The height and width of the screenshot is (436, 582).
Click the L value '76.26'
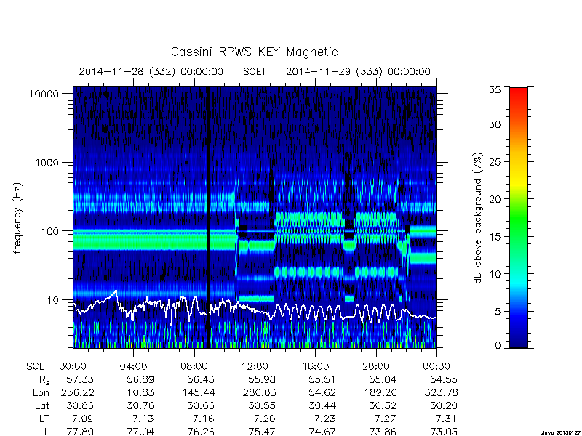pos(202,432)
